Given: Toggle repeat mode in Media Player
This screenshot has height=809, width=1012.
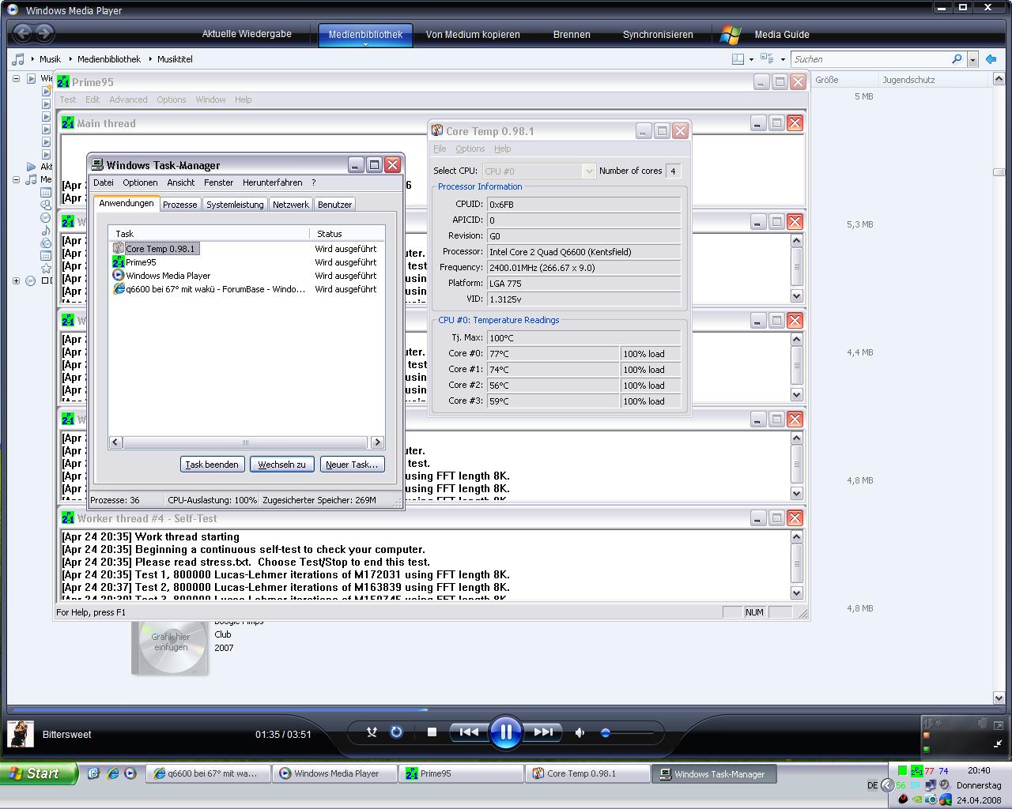Looking at the screenshot, I should tap(396, 732).
